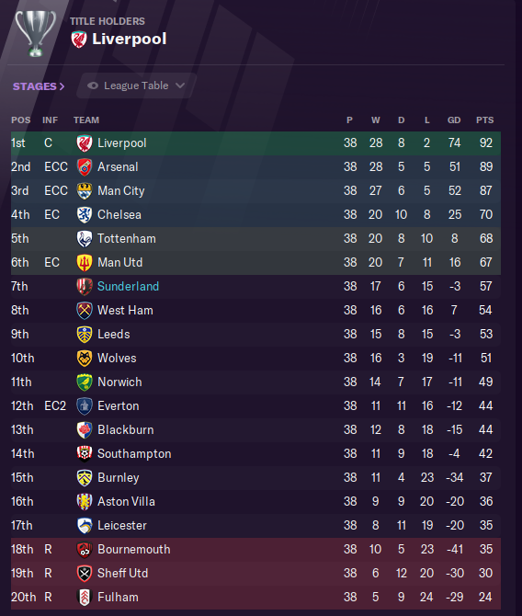This screenshot has height=616, width=522.
Task: Expand the STAGES menu arrow
Action: (62, 86)
